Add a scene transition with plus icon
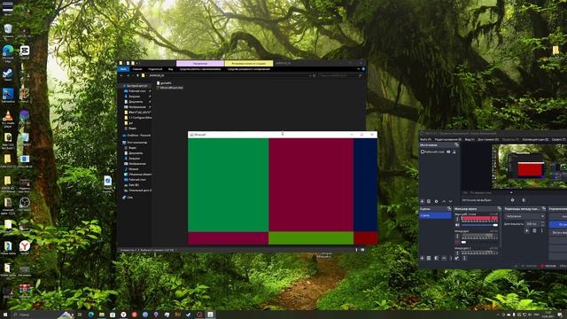The image size is (567, 319). (x=527, y=230)
